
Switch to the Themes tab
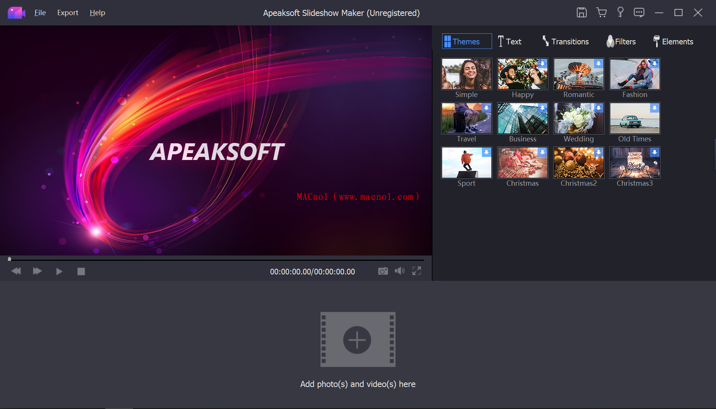[467, 41]
